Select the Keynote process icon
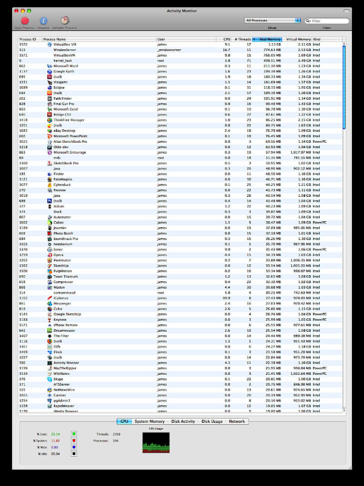The image size is (364, 486). point(50,320)
